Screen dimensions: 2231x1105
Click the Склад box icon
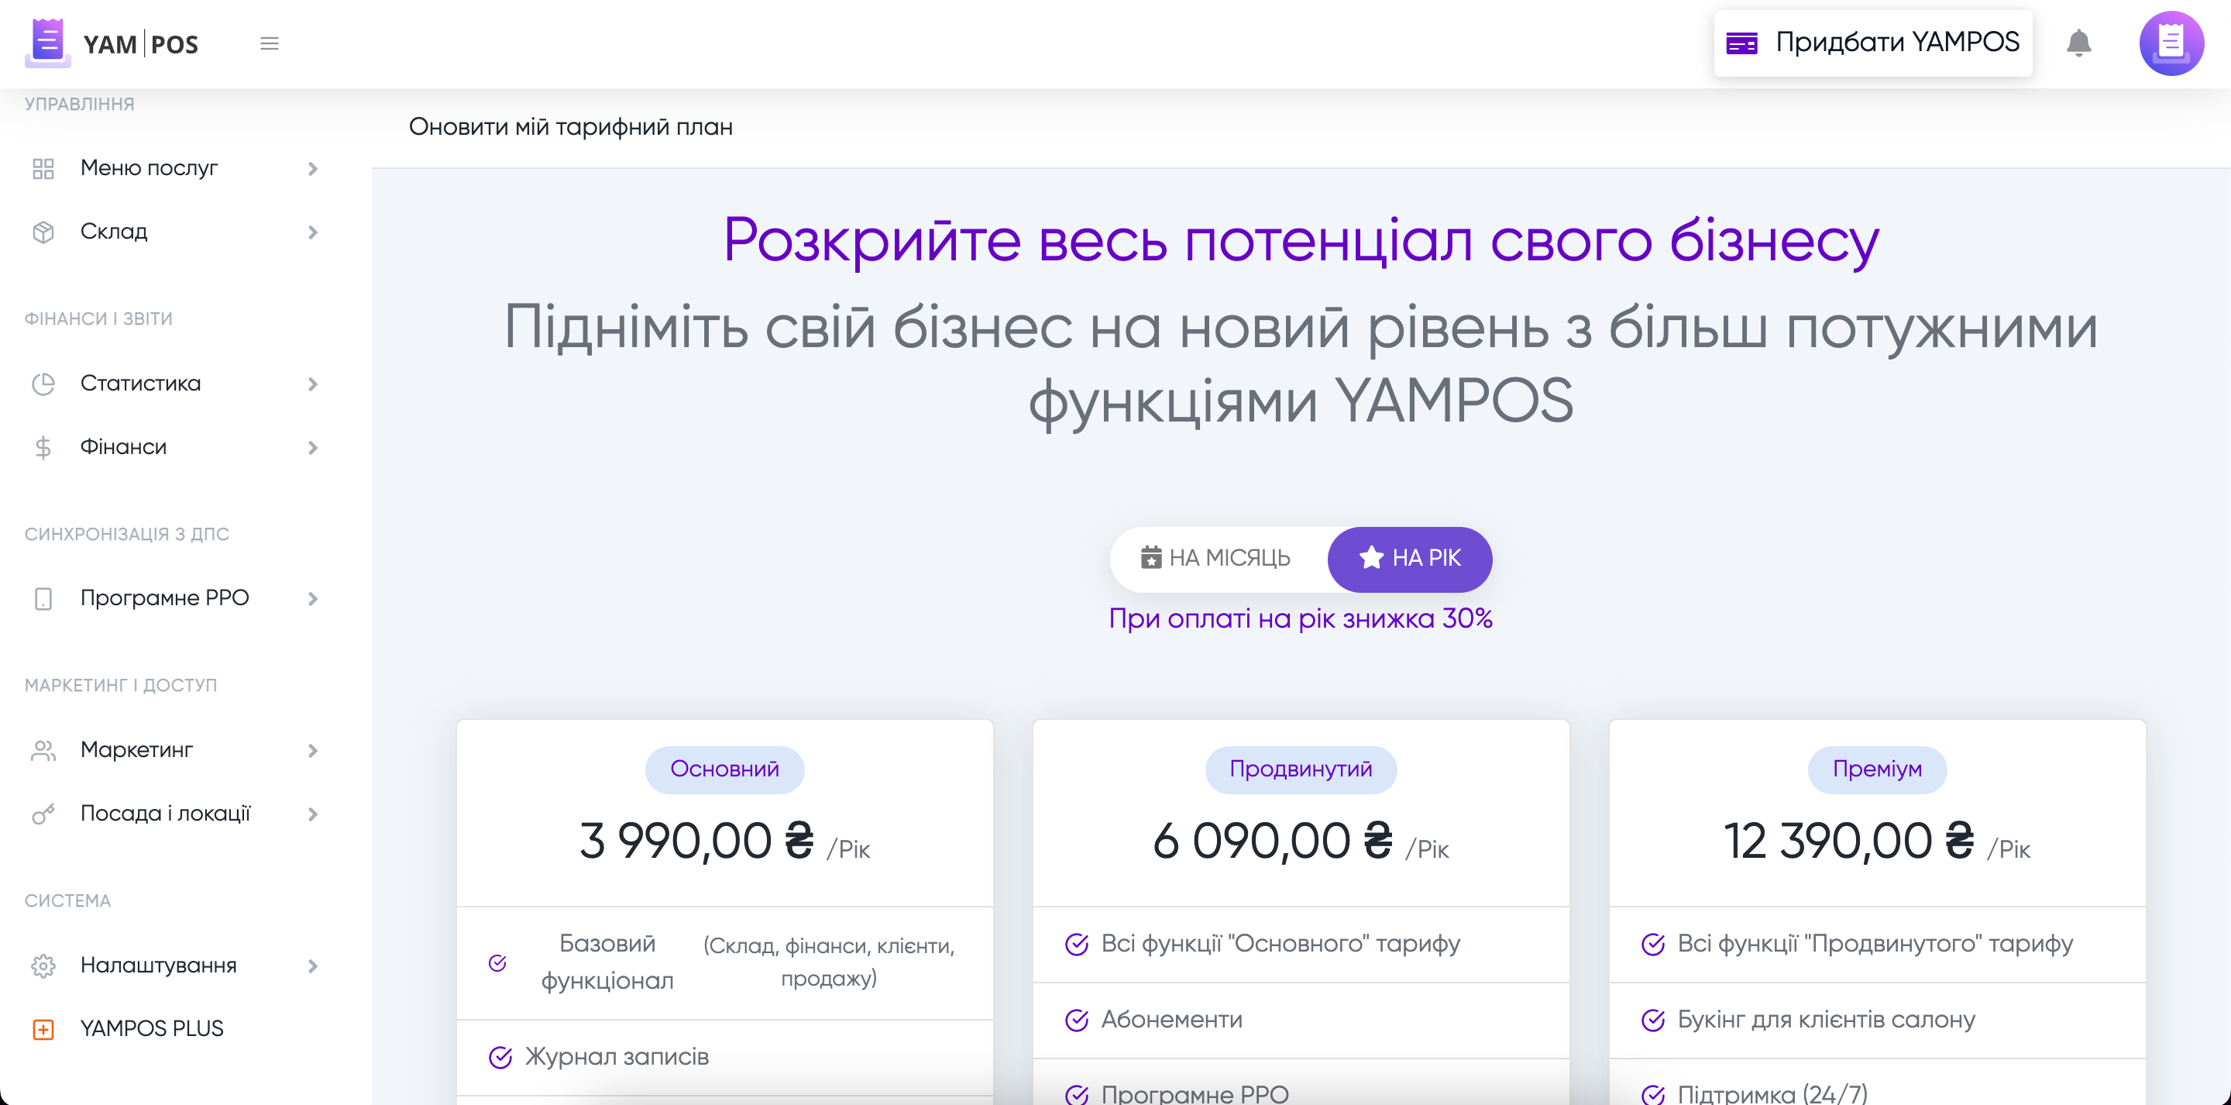[43, 232]
